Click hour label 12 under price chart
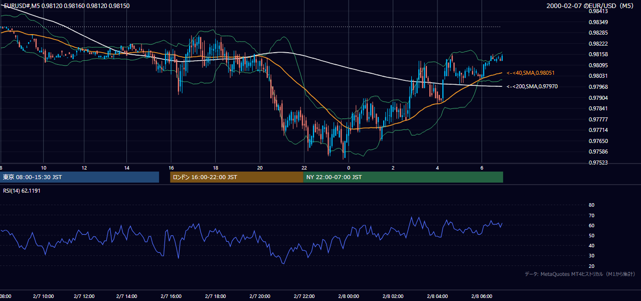641x301 pixels. point(84,168)
